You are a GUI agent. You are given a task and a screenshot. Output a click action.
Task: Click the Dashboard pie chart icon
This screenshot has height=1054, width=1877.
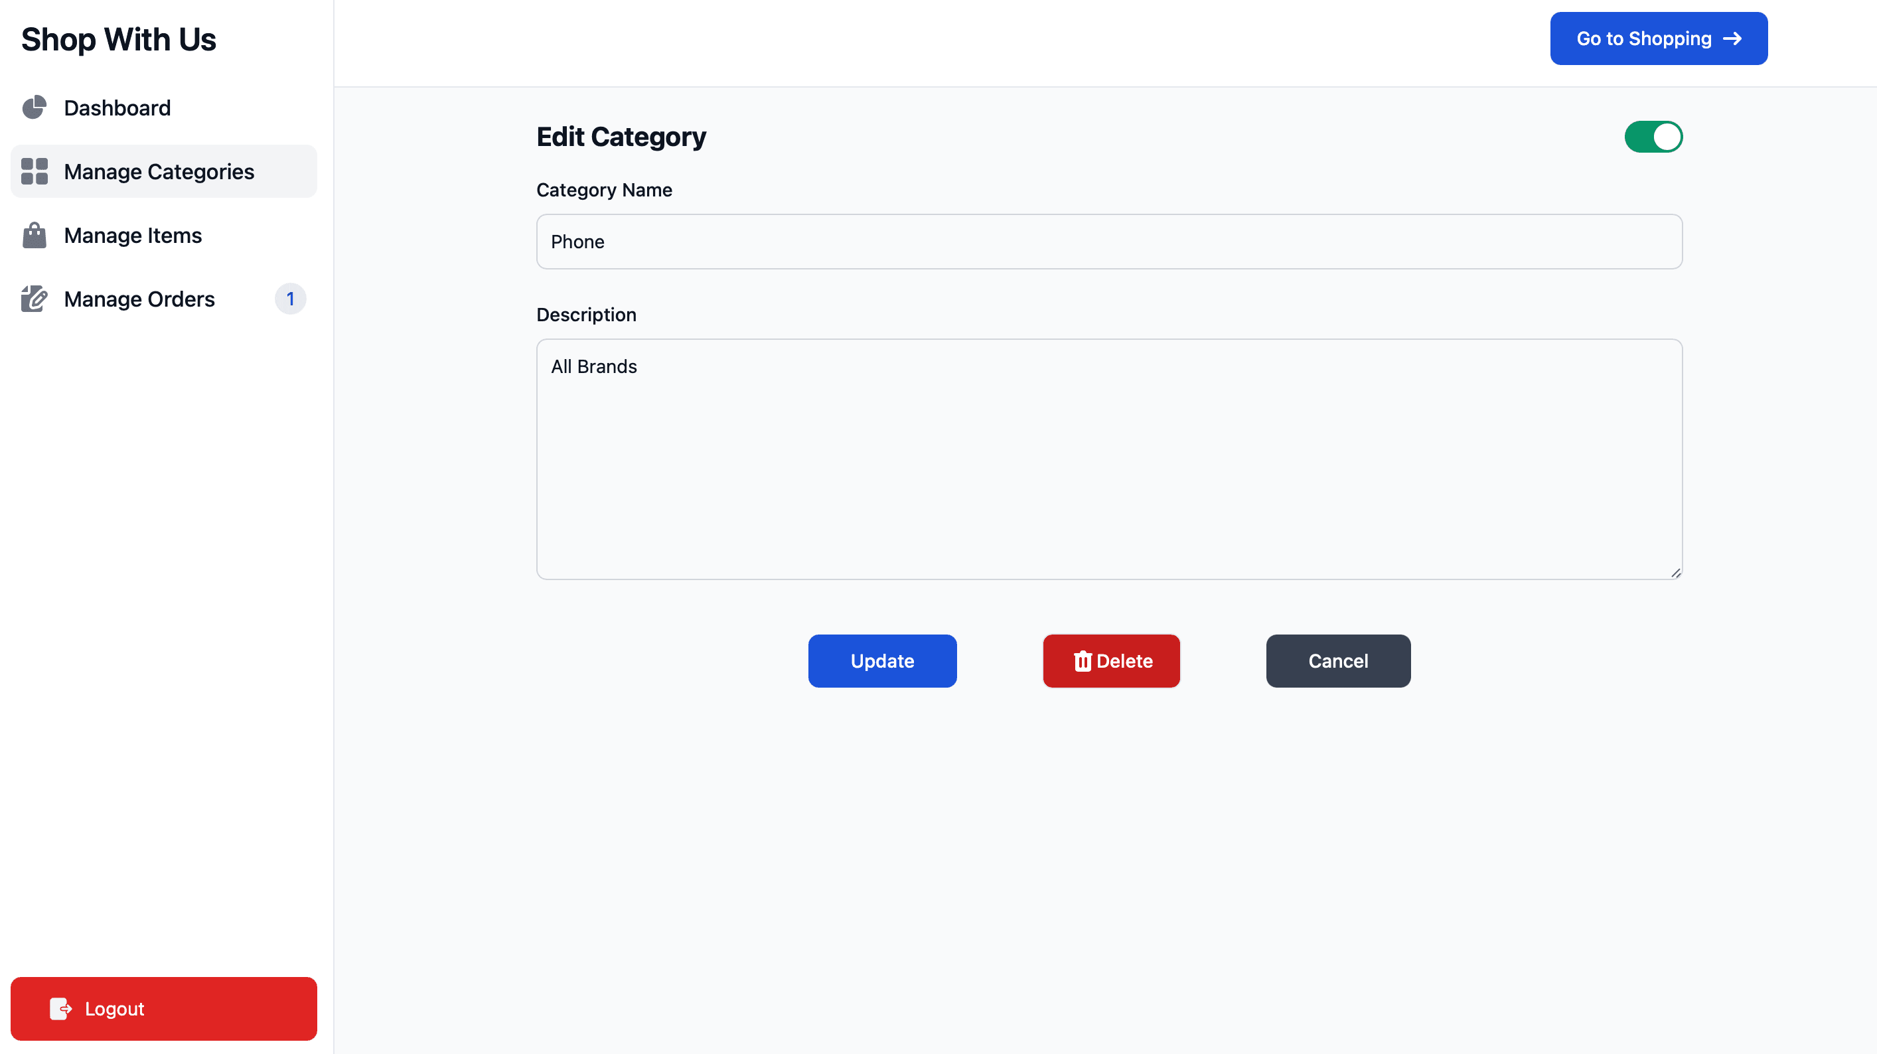tap(35, 108)
